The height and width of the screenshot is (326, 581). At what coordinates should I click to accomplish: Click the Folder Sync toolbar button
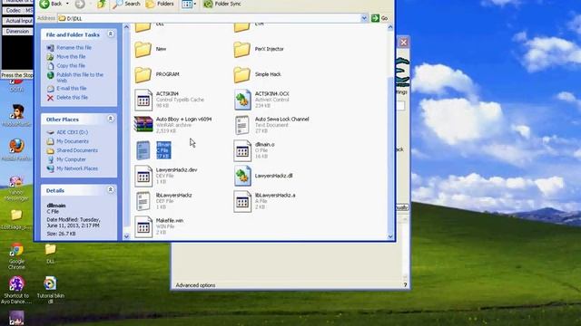tap(222, 4)
